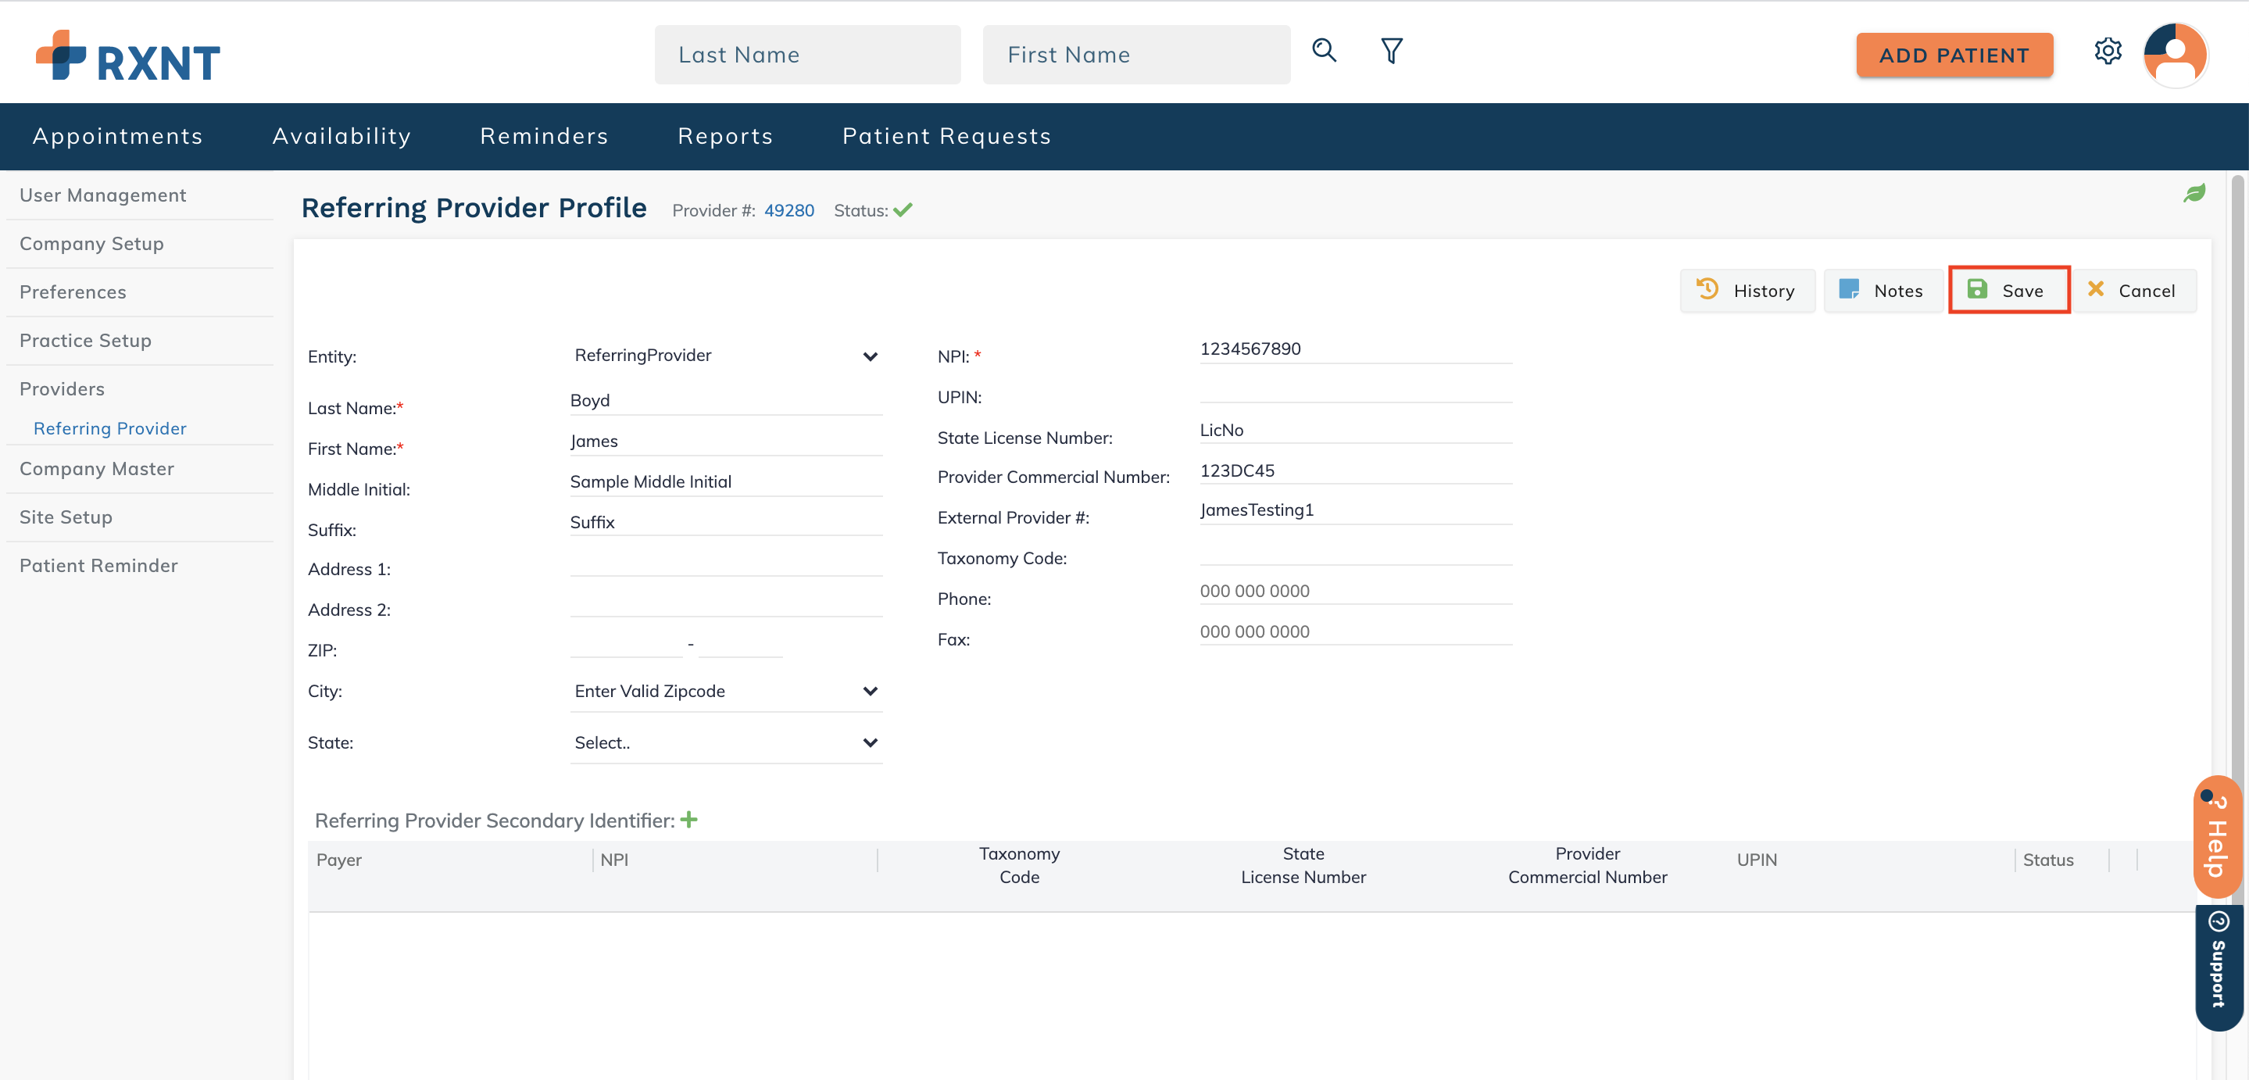This screenshot has width=2249, height=1080.
Task: Open the settings gear icon
Action: (x=2108, y=52)
